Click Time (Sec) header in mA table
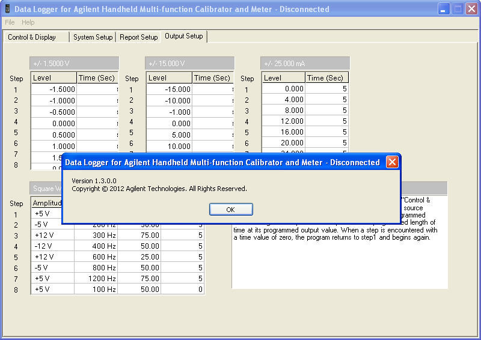This screenshot has height=340, width=481. coord(326,78)
